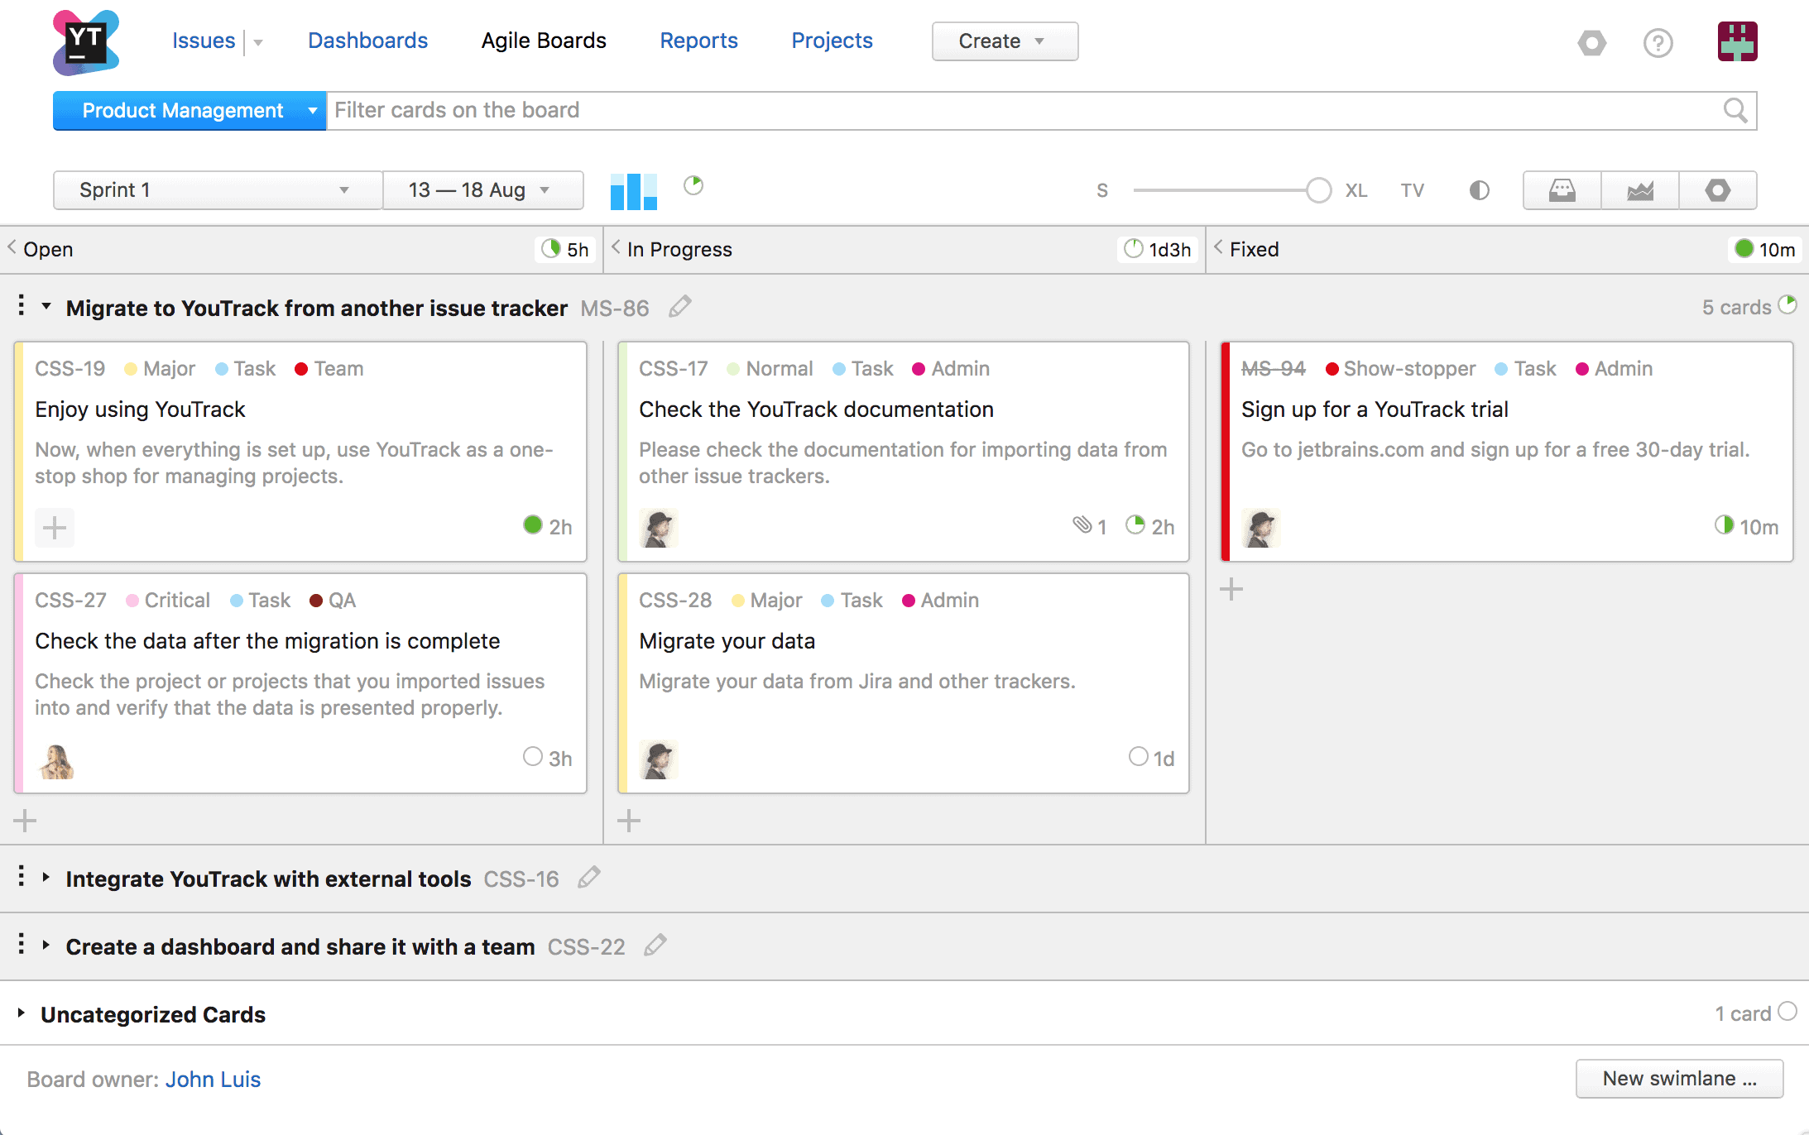The image size is (1809, 1135).
Task: Open the chart/burndown view icon
Action: (1639, 189)
